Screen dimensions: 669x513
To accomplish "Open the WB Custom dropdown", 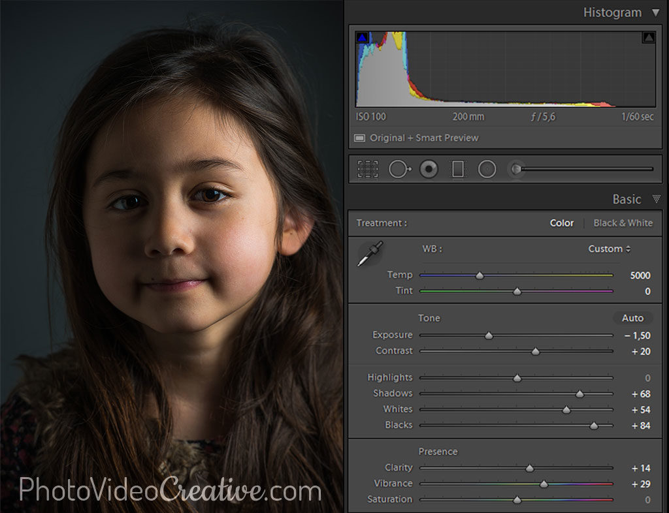I will [608, 249].
